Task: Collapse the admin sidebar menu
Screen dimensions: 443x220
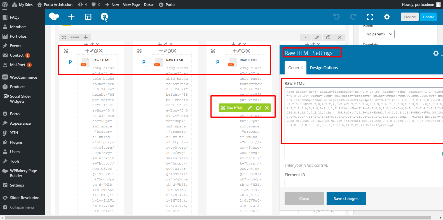Action: [x=22, y=207]
